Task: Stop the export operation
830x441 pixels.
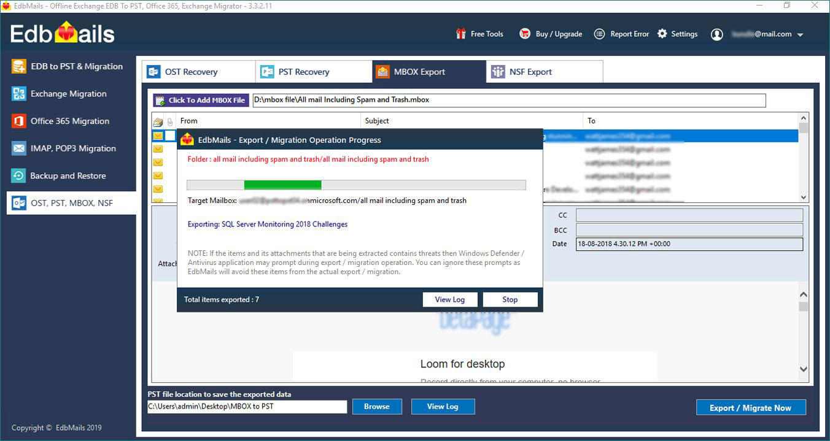Action: tap(510, 299)
